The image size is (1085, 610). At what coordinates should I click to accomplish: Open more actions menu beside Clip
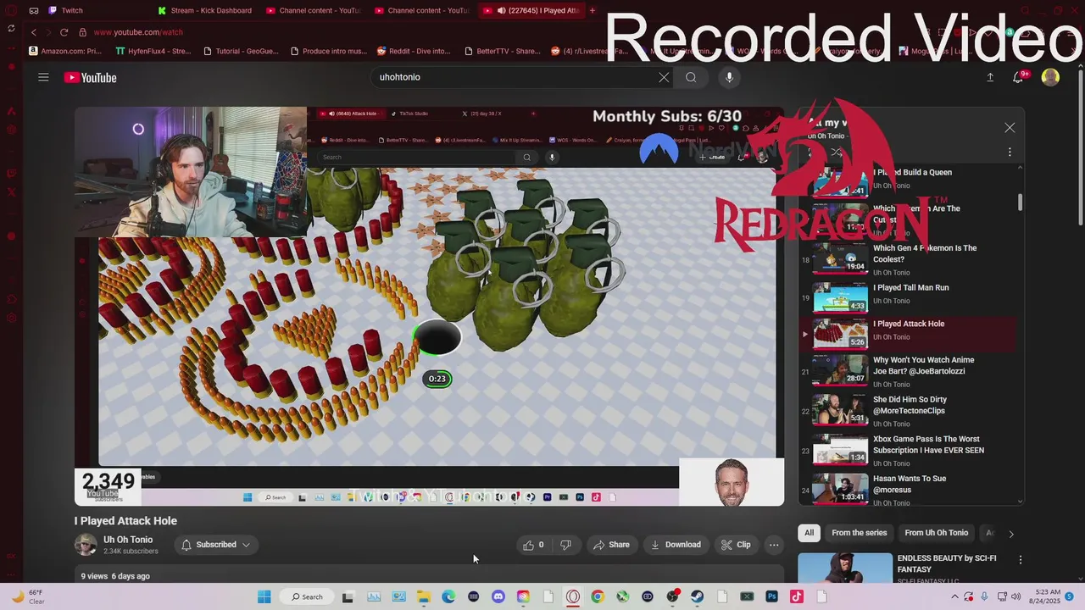click(x=774, y=545)
